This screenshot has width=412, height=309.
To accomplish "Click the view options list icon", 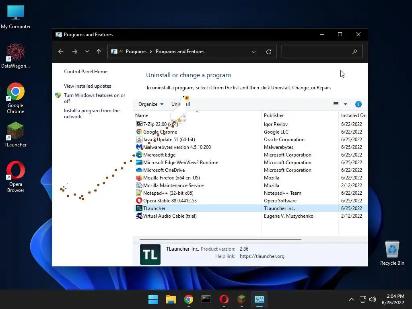I will pyautogui.click(x=336, y=104).
